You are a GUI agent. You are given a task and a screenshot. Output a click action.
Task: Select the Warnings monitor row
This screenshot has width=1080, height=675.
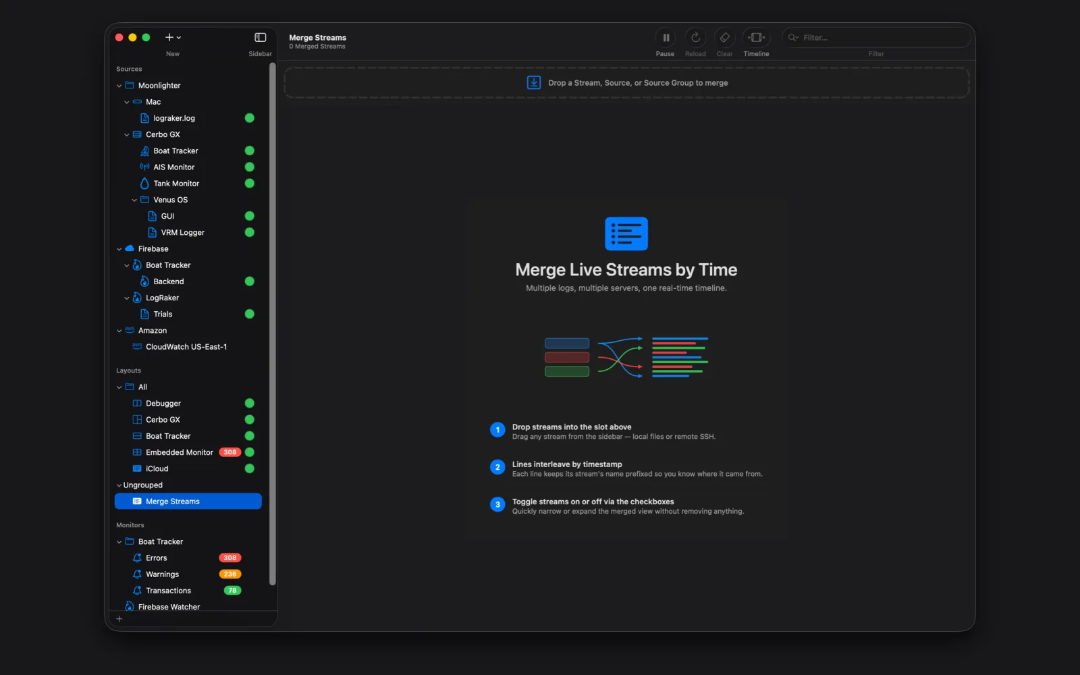[x=188, y=574]
